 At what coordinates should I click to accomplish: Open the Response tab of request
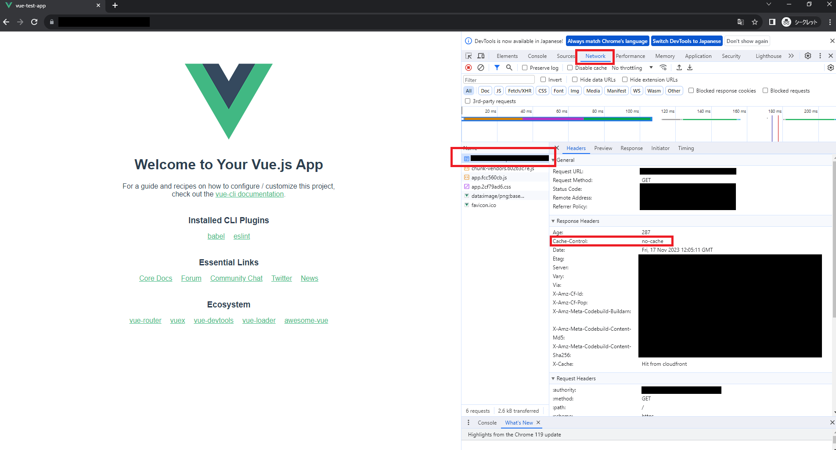point(631,148)
